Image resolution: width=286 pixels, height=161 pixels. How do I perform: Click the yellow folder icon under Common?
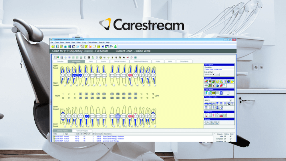(232, 82)
